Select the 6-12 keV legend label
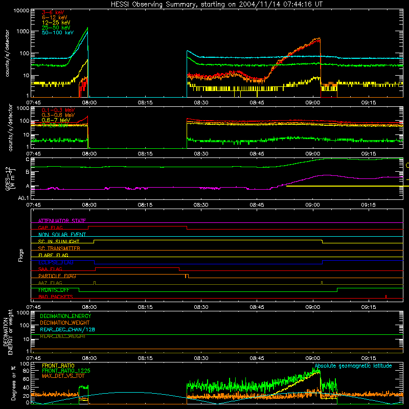The height and width of the screenshot is (409, 409). tap(55, 17)
